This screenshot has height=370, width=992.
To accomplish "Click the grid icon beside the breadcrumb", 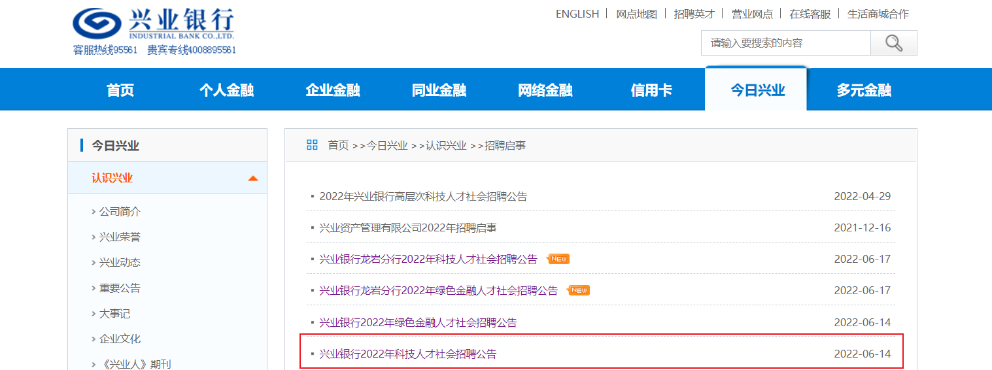I will point(312,145).
